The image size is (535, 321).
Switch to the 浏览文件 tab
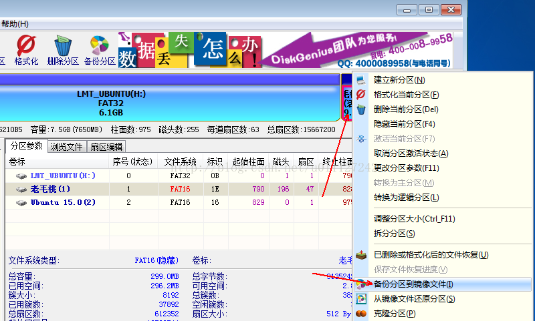coord(66,147)
